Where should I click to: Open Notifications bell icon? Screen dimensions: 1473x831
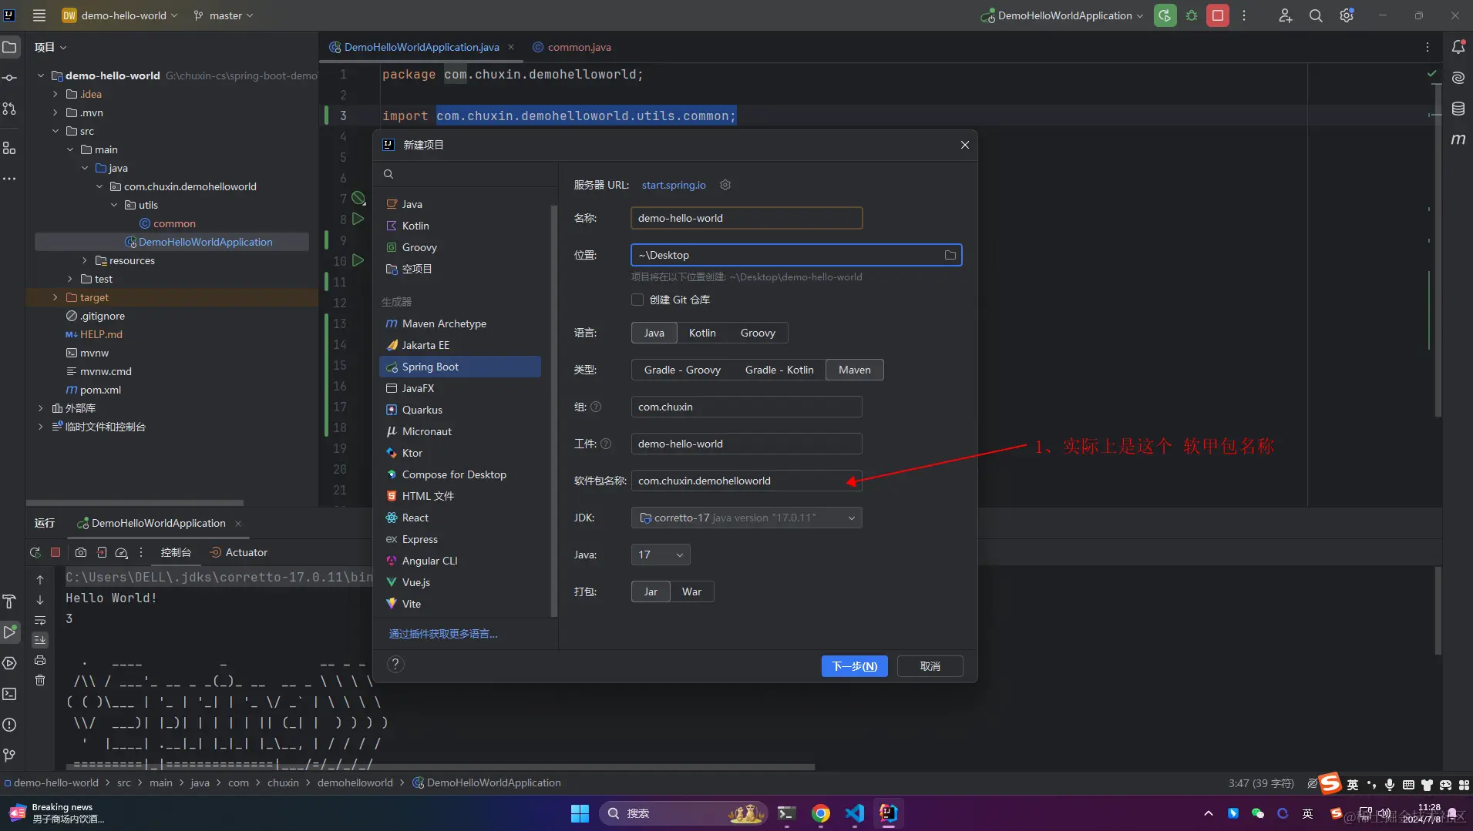click(1458, 47)
